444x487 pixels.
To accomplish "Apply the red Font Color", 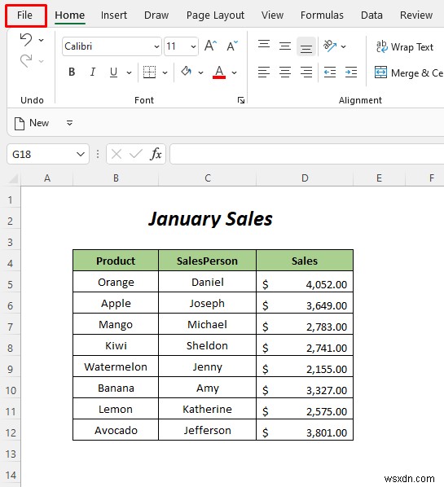I will [219, 72].
